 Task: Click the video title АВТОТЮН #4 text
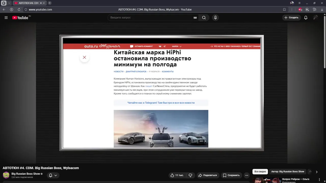41,168
